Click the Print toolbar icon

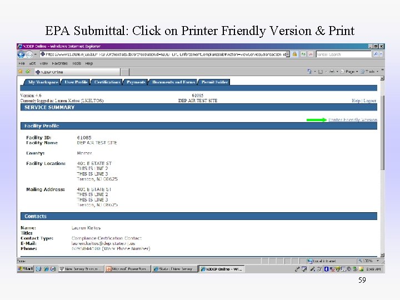(x=332, y=72)
